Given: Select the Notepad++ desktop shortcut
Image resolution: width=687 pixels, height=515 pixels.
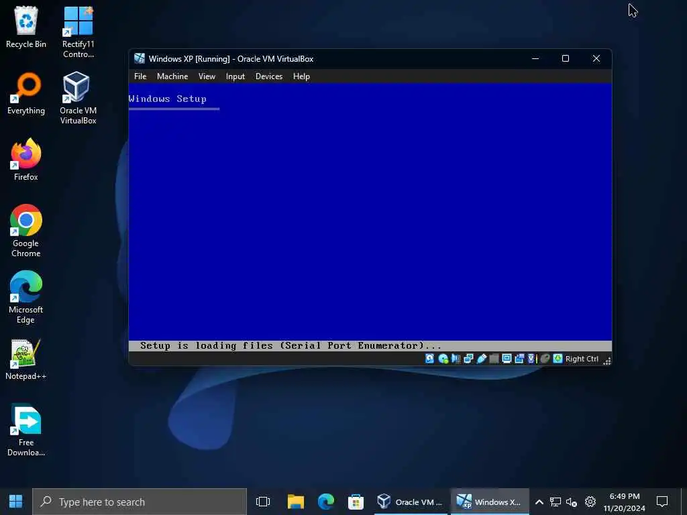Looking at the screenshot, I should [x=26, y=359].
